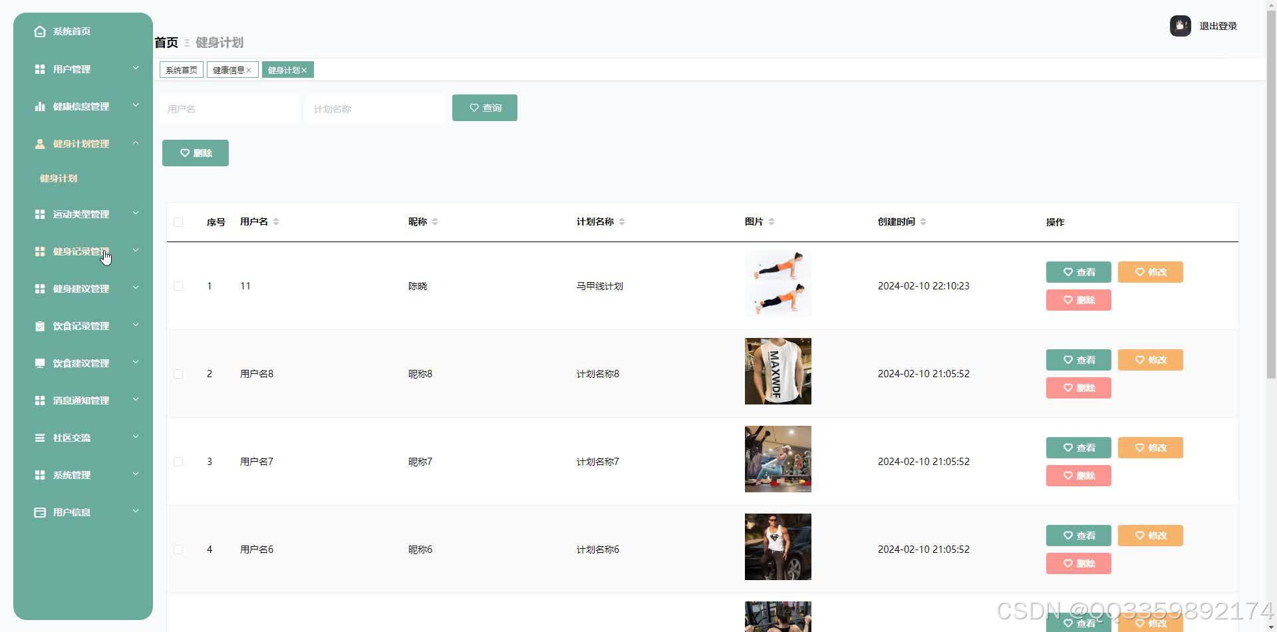
Task: Click the grid icon for 运动类型管理
Action: coord(40,214)
